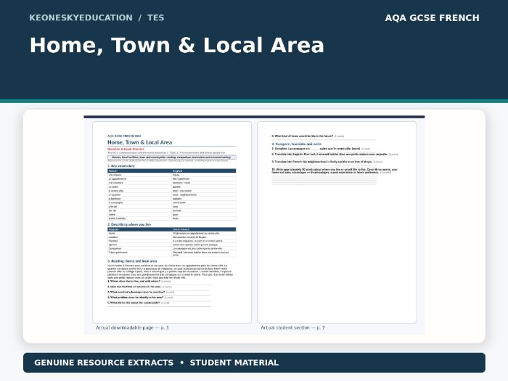
Task: Click the GENUINE RESOURCE EXTRACTS banner text
Action: pyautogui.click(x=104, y=363)
